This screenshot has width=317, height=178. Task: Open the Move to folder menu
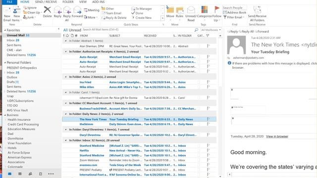tap(170, 13)
